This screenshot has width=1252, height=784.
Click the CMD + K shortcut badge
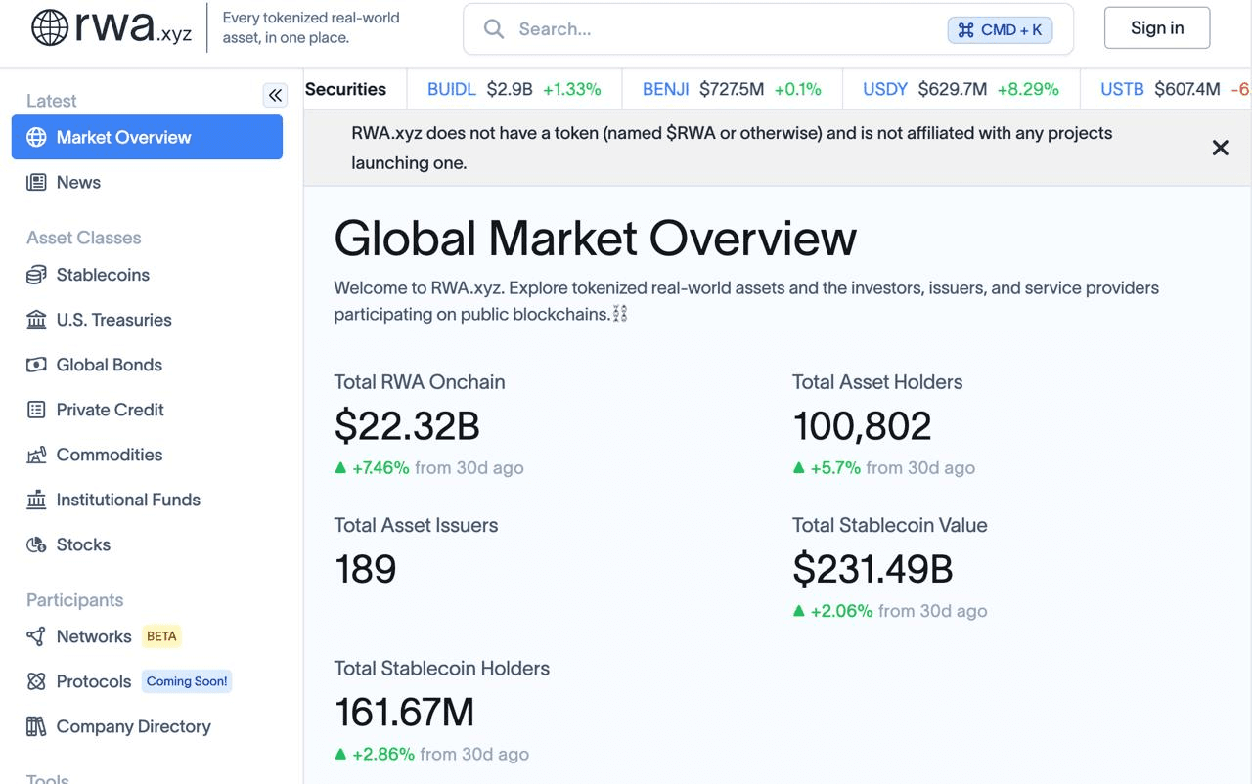point(1000,29)
